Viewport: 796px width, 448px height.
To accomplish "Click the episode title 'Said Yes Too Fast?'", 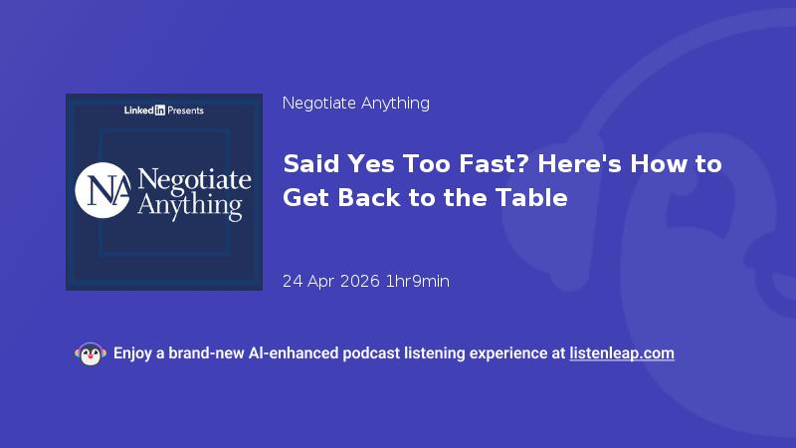I will click(x=406, y=164).
